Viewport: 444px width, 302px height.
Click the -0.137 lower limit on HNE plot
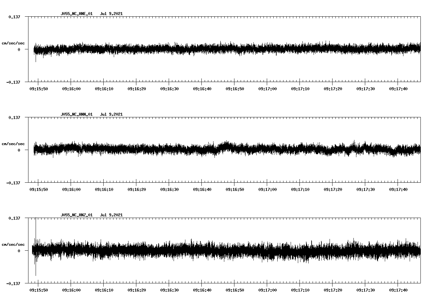pyautogui.click(x=13, y=82)
